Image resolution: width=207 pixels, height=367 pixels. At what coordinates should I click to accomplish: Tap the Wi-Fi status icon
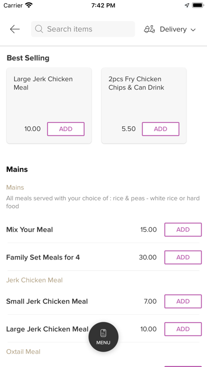(29, 5)
